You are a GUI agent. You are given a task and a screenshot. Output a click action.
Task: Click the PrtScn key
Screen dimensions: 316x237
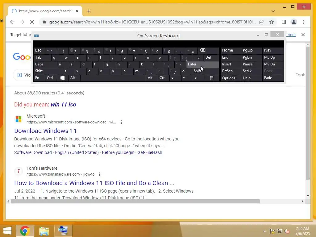pyautogui.click(x=230, y=71)
